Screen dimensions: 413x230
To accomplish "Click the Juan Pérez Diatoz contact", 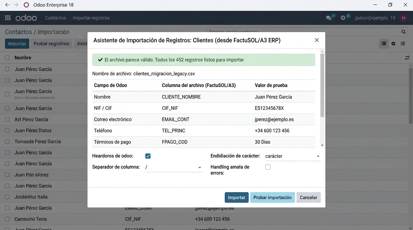I will pyautogui.click(x=33, y=131).
